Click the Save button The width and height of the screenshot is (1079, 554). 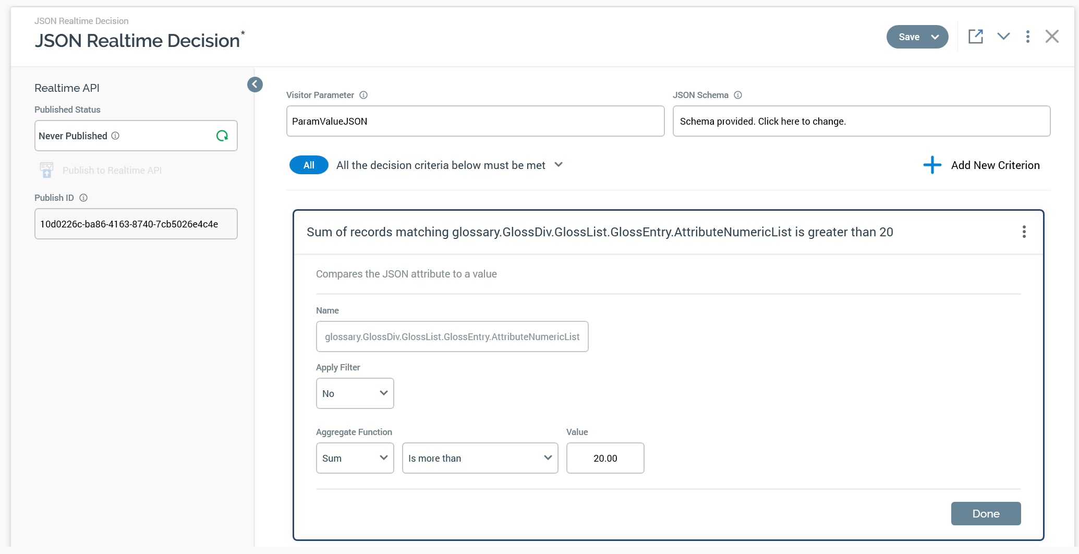(x=909, y=37)
